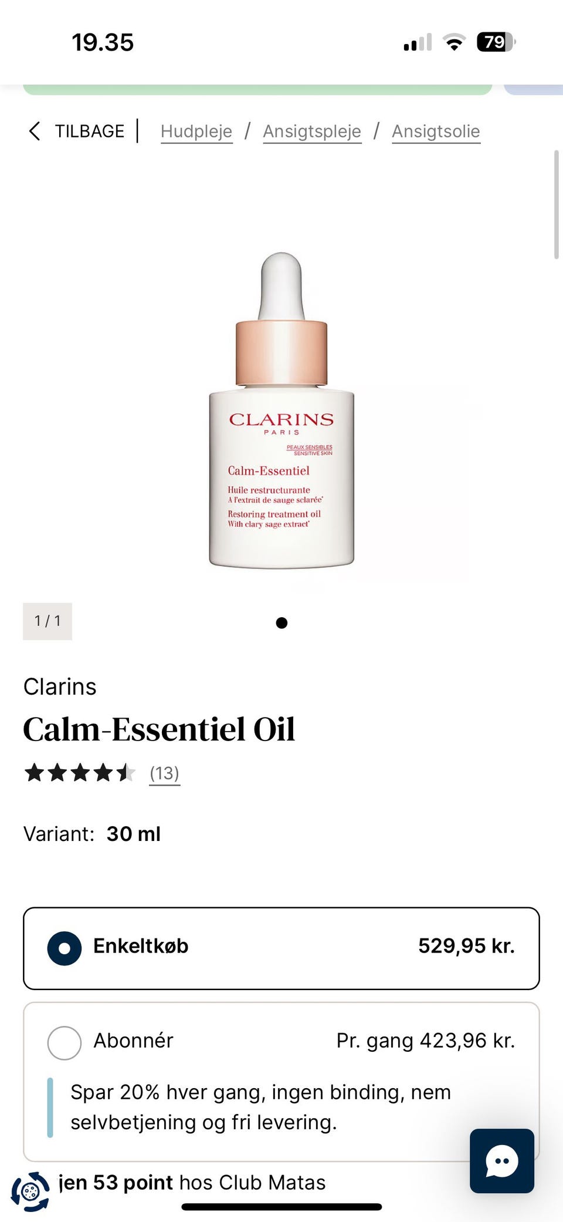
Task: Open the Variant 30 ml selector
Action: pyautogui.click(x=92, y=834)
